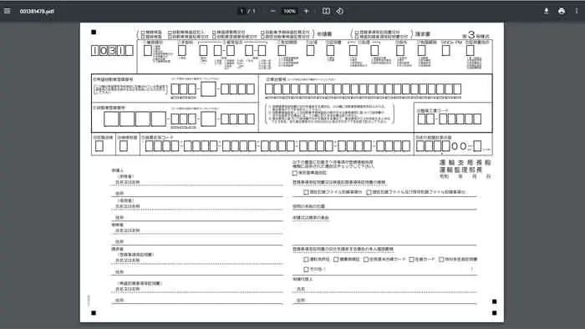
Task: Click the 100% zoom level field
Action: pyautogui.click(x=289, y=11)
